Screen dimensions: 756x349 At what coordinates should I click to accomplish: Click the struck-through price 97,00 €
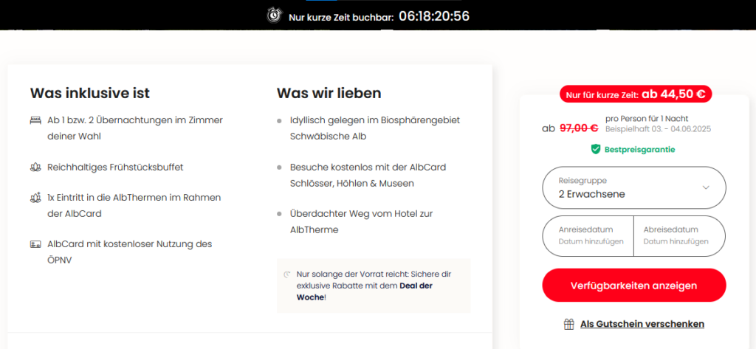point(579,128)
